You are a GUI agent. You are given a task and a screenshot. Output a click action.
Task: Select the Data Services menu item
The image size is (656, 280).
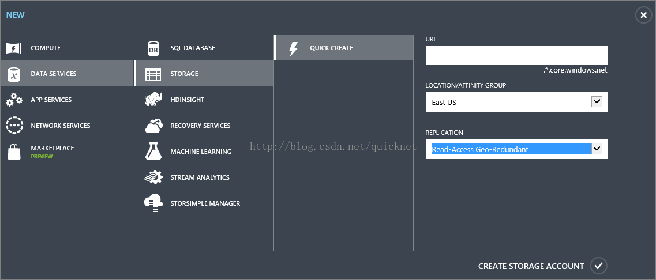coord(67,74)
